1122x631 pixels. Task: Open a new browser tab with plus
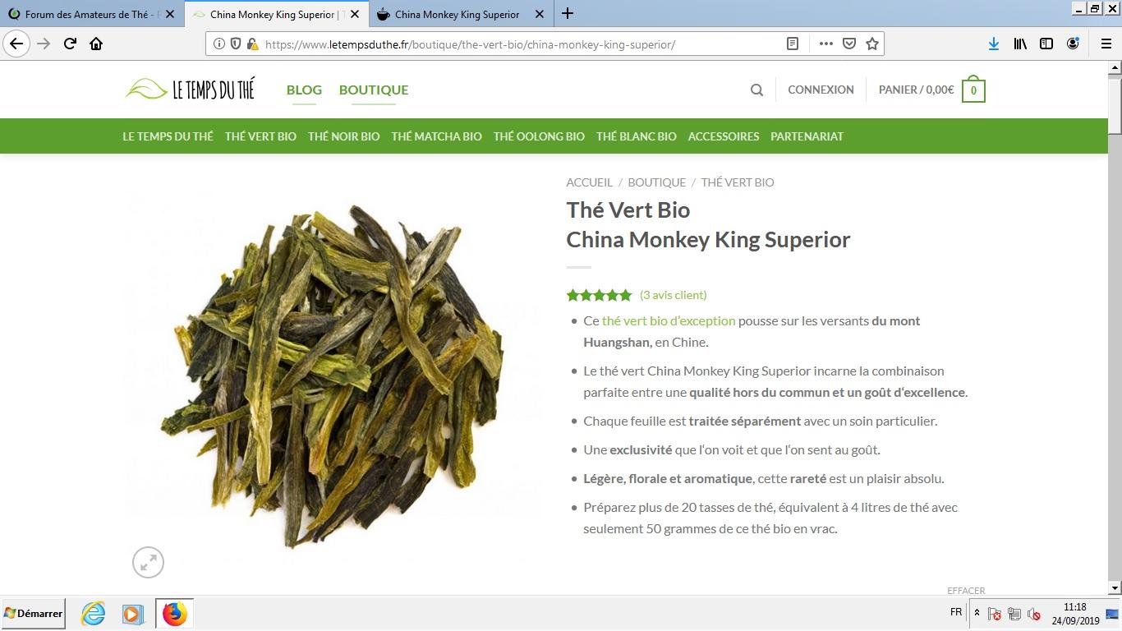pos(568,14)
